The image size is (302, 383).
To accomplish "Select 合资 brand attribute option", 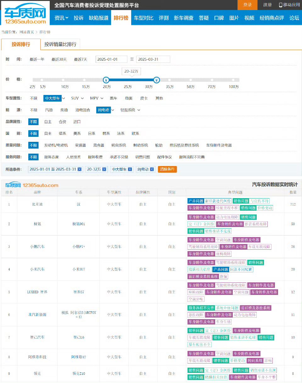I will (63, 122).
